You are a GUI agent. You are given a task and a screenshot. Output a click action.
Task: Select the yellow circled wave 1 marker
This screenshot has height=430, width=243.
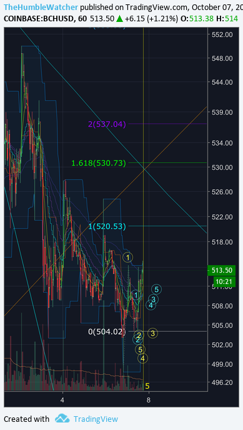tap(127, 258)
